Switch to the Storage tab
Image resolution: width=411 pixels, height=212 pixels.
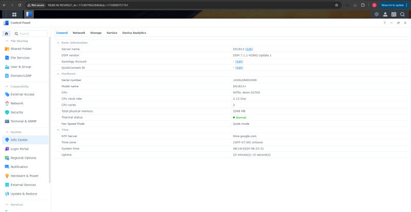[x=96, y=33]
